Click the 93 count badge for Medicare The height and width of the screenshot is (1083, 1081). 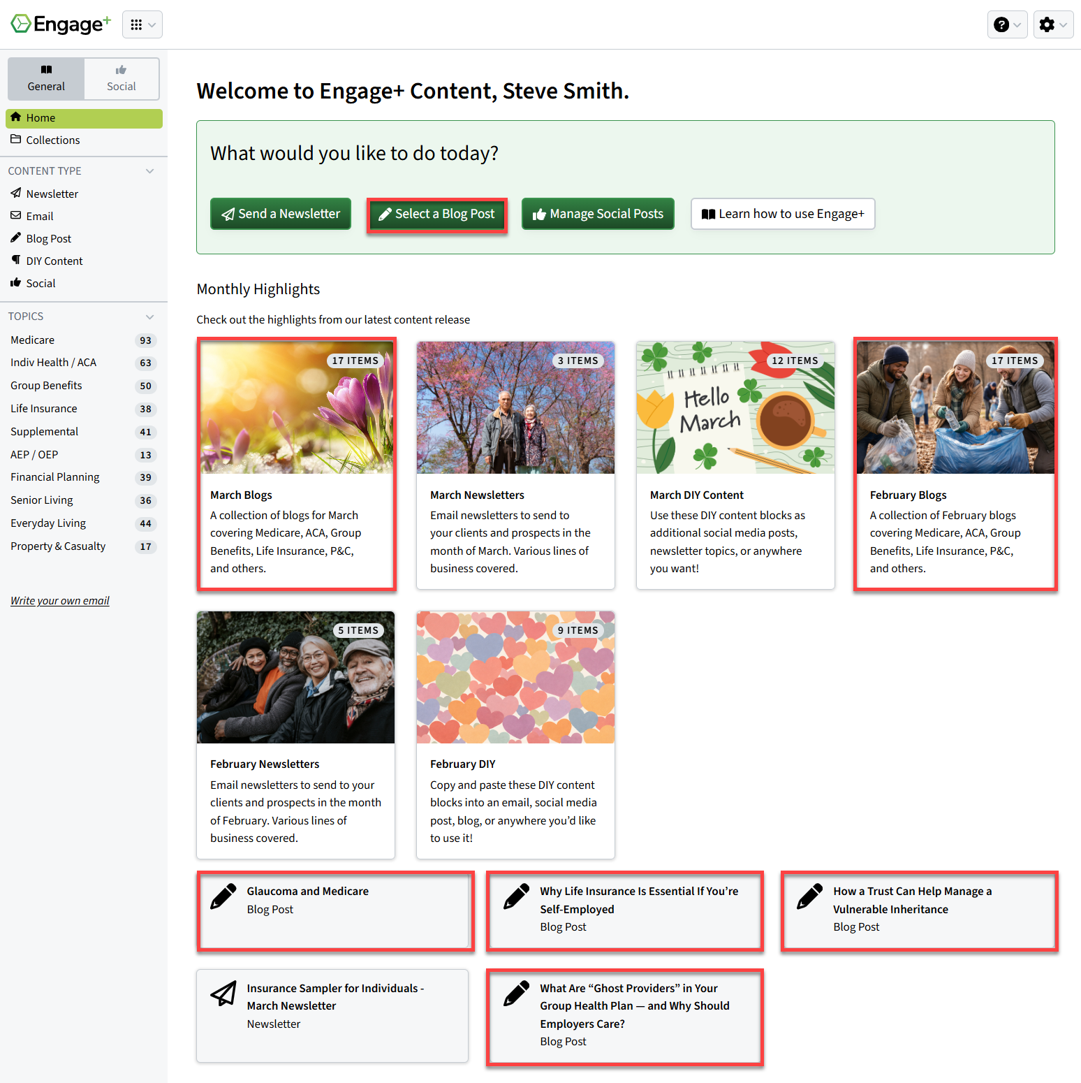[145, 340]
